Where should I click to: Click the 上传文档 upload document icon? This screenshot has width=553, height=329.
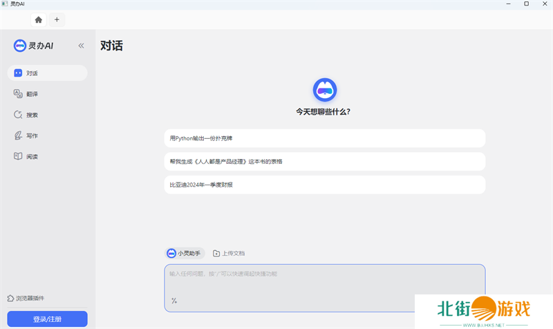point(216,254)
